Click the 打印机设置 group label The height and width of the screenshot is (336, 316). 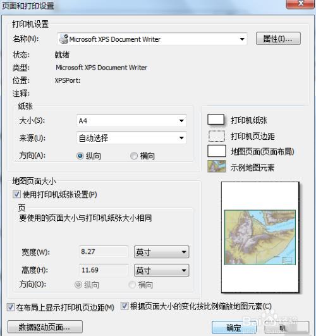(x=30, y=24)
